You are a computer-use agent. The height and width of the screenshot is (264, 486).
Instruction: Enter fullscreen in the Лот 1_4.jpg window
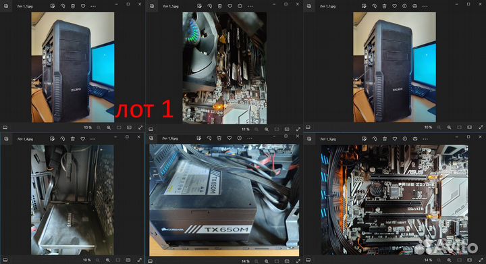140,260
